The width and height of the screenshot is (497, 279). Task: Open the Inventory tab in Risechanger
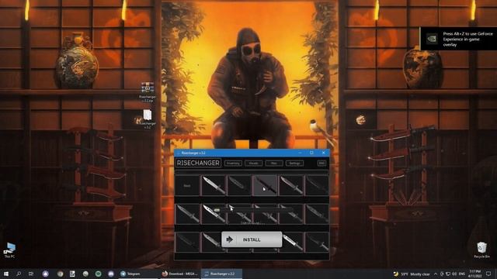[x=233, y=164]
